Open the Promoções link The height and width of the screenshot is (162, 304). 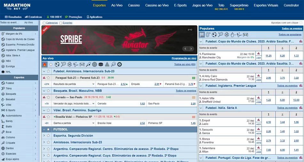click(x=74, y=17)
